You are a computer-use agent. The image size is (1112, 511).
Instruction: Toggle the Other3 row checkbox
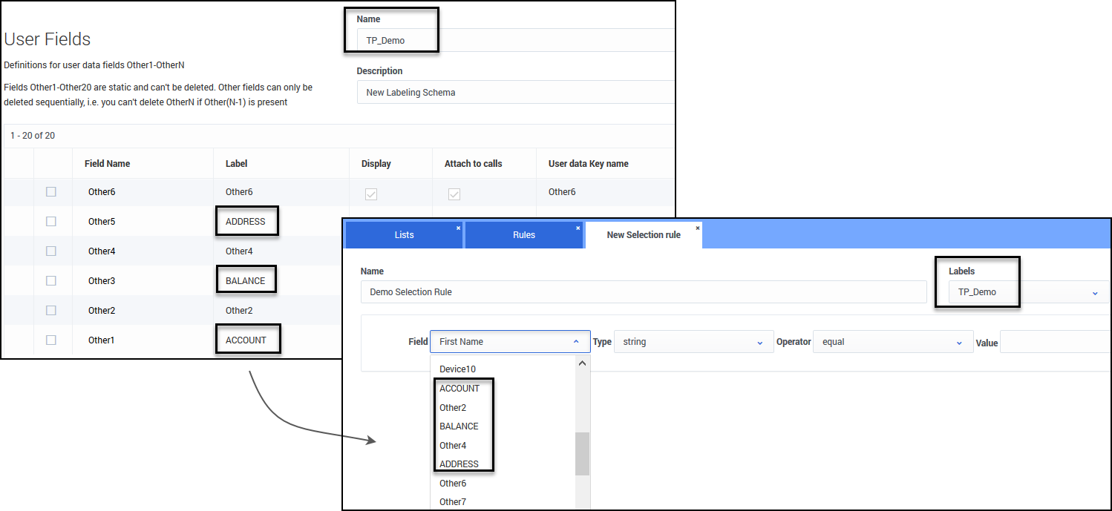[51, 281]
